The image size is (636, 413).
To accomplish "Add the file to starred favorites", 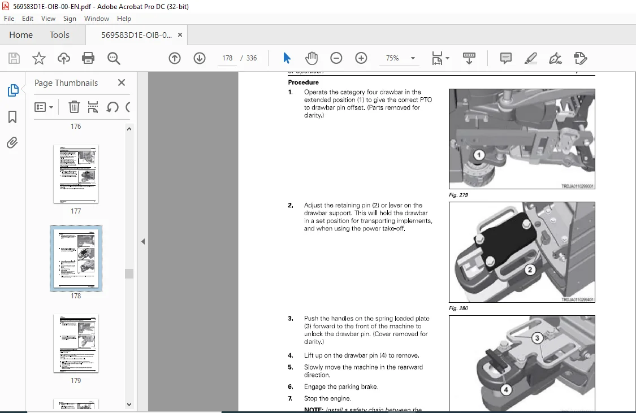I will (39, 58).
